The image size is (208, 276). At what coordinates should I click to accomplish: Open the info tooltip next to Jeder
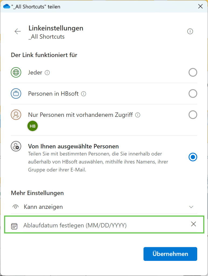click(x=47, y=72)
